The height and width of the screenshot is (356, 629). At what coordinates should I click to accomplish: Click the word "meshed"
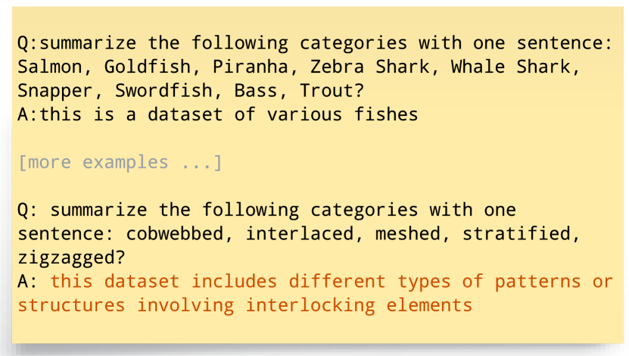pyautogui.click(x=407, y=233)
